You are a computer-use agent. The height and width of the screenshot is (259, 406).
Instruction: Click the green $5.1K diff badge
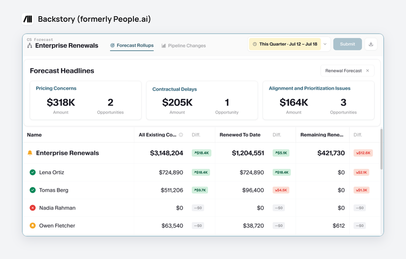pyautogui.click(x=281, y=153)
